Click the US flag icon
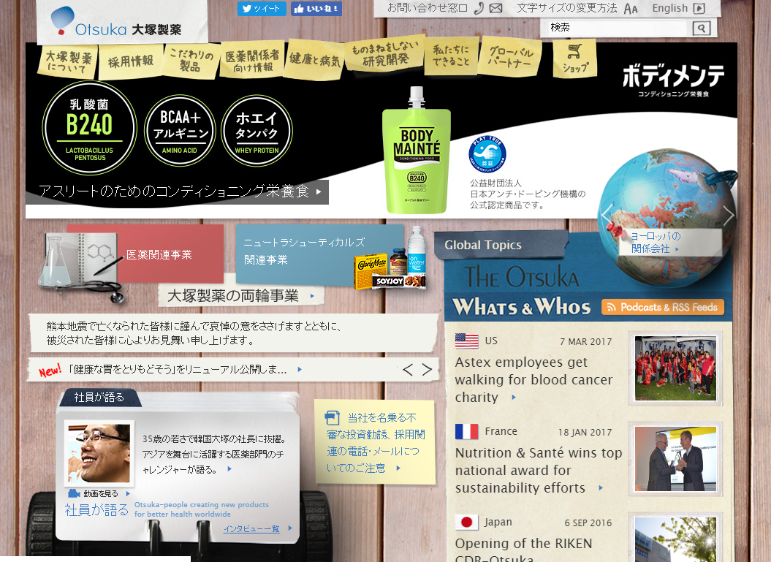771x562 pixels. coord(467,341)
